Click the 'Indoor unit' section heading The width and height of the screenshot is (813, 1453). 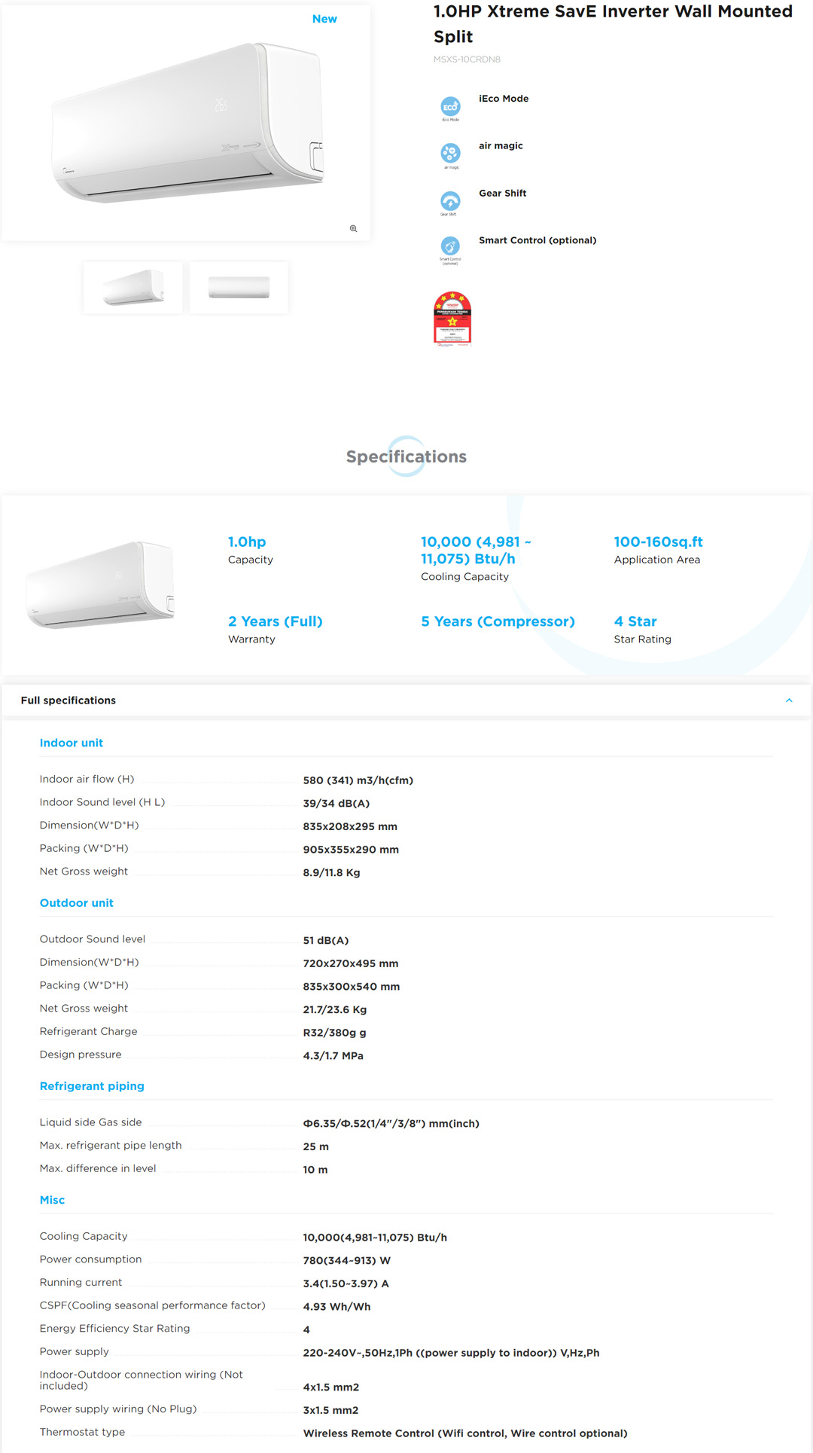click(x=72, y=743)
